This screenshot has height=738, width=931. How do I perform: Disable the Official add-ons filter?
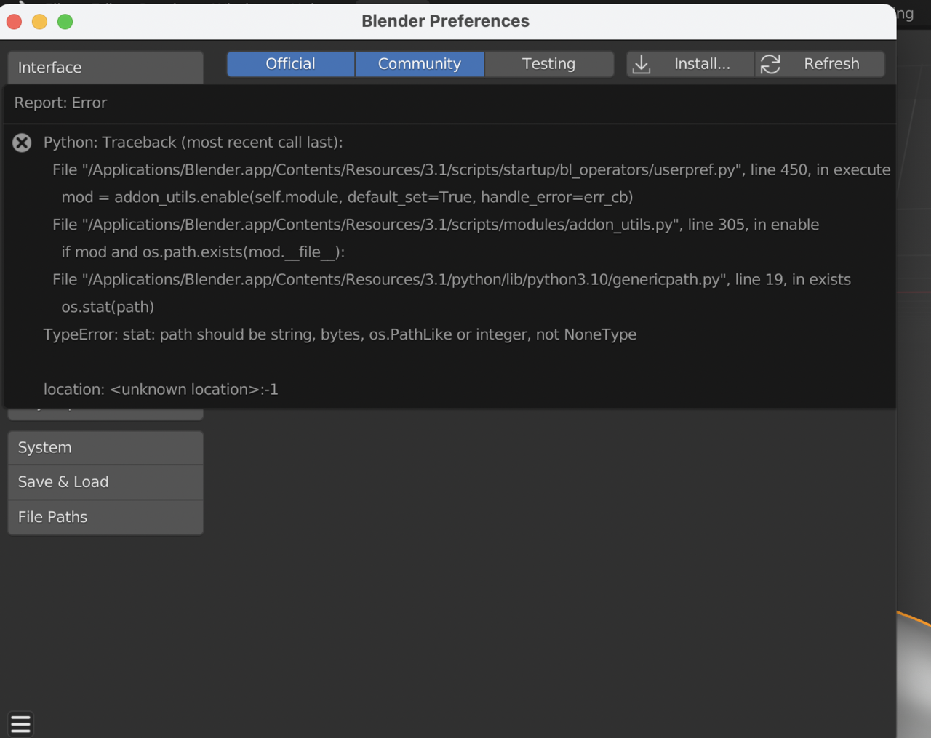click(x=290, y=64)
